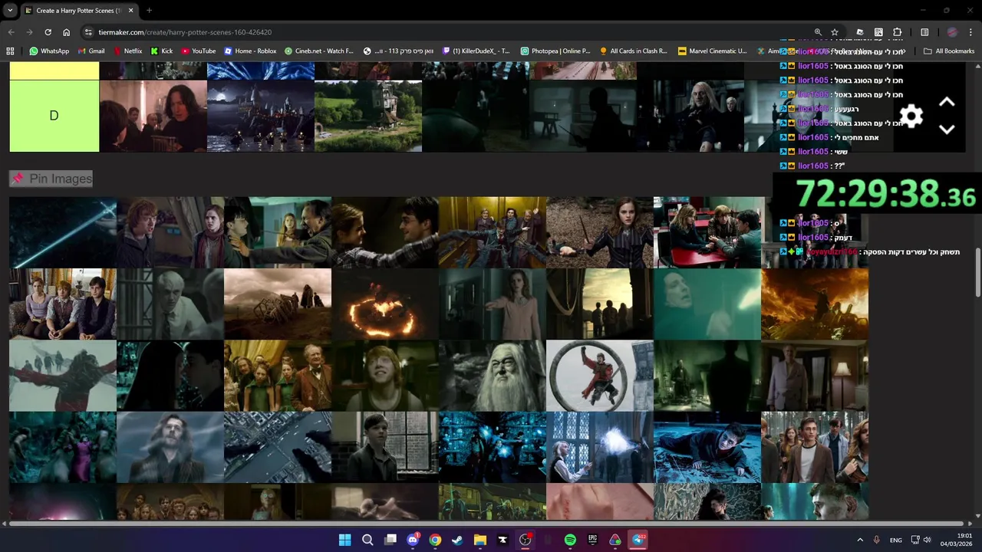This screenshot has width=982, height=552.
Task: Reload the tiermaker page
Action: click(x=48, y=32)
